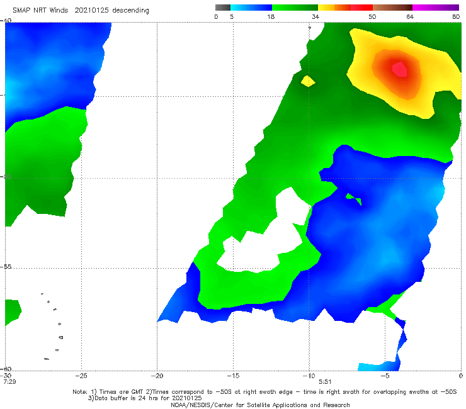Select the yellow-to-orange color bar segment
The width and height of the screenshot is (466, 409).
coord(334,8)
